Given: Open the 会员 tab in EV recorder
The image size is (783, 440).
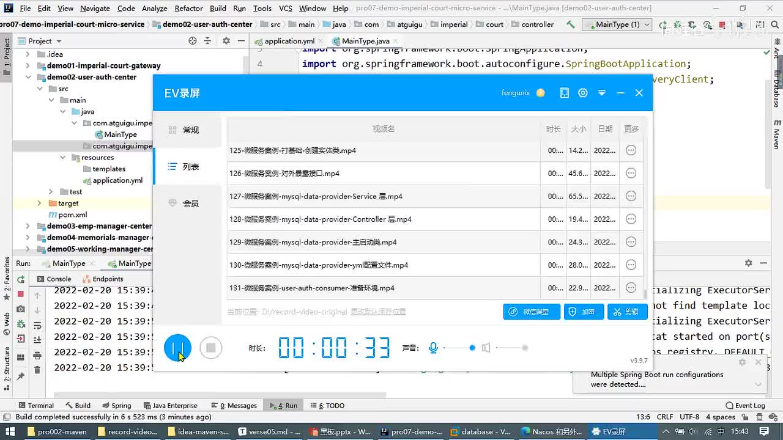Looking at the screenshot, I should [x=187, y=203].
